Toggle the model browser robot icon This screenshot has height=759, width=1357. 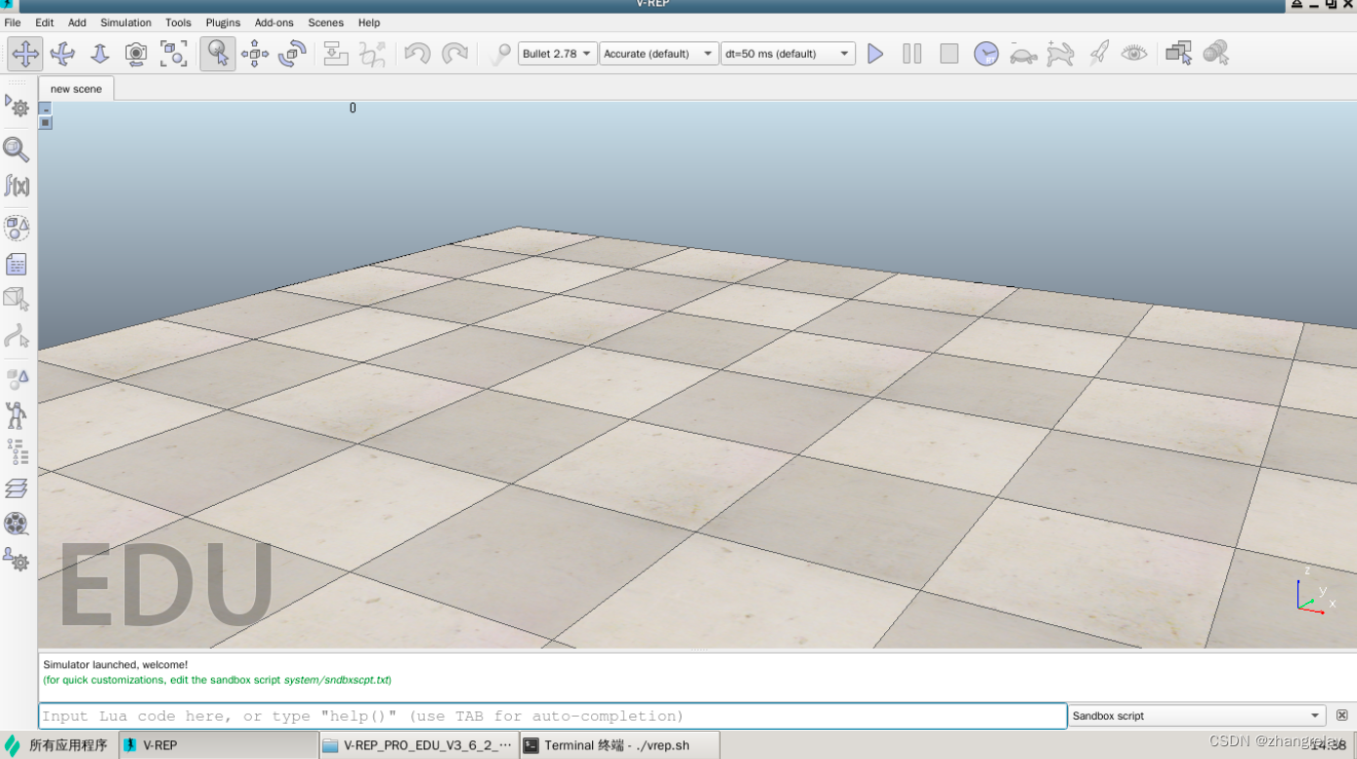pyautogui.click(x=17, y=415)
